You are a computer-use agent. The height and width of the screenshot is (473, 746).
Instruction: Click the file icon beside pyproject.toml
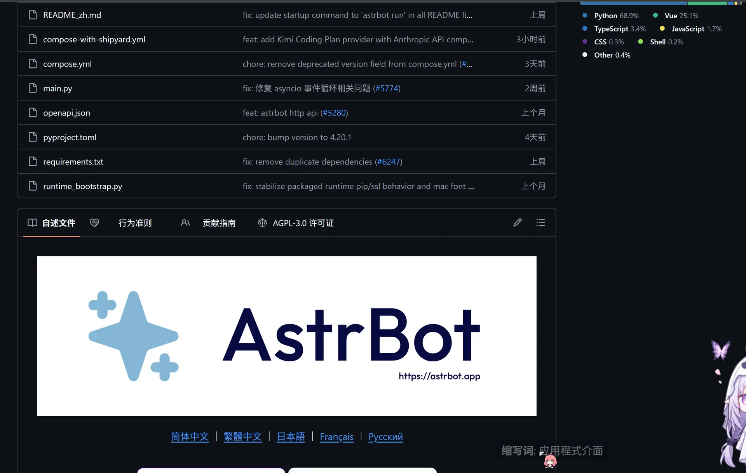click(33, 137)
